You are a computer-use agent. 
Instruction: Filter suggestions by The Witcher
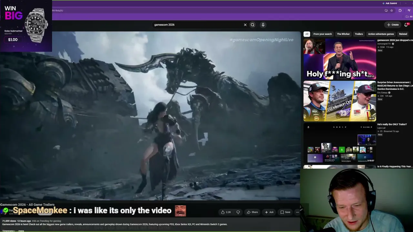click(x=343, y=34)
